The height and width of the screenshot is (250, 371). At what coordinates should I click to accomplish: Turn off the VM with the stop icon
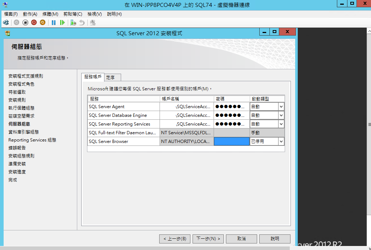(x=25, y=23)
